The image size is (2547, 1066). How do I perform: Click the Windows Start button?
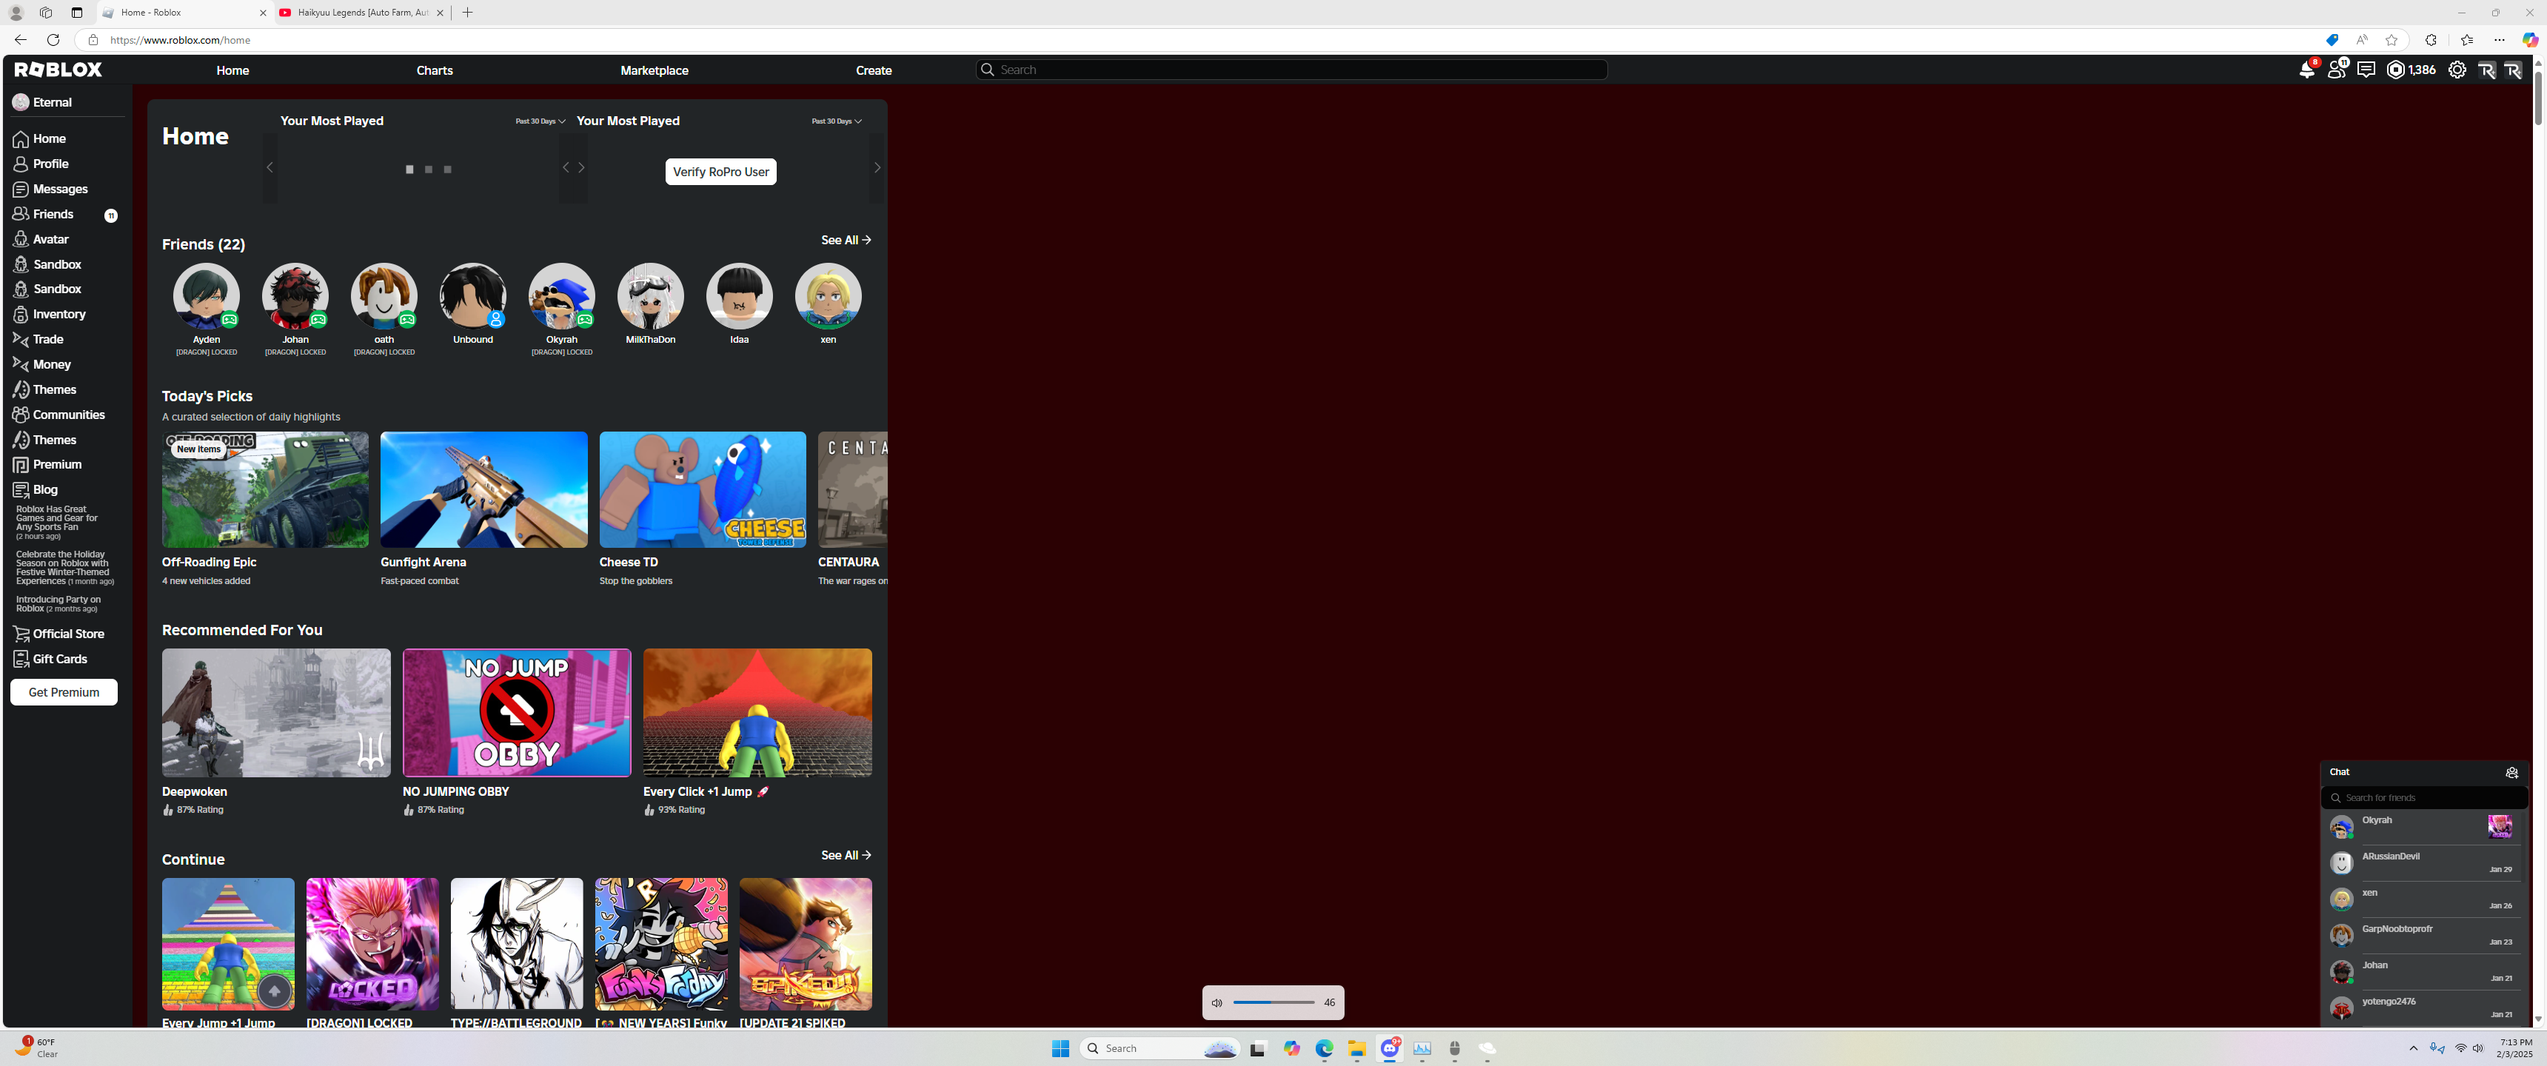[x=1061, y=1048]
